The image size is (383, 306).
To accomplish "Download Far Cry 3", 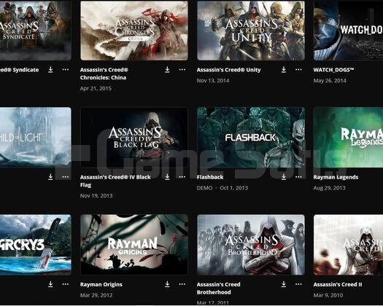I will (50, 284).
